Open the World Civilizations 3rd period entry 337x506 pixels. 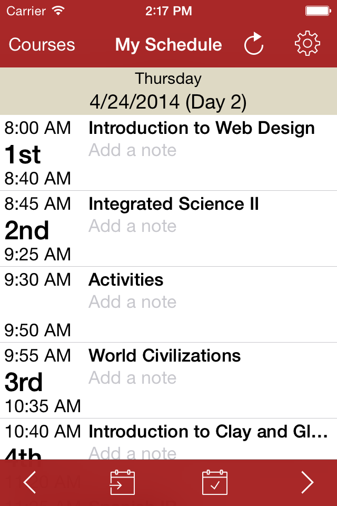(x=165, y=356)
